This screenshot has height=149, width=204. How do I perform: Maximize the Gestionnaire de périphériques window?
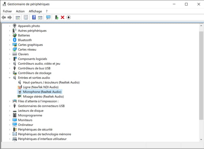[186, 4]
